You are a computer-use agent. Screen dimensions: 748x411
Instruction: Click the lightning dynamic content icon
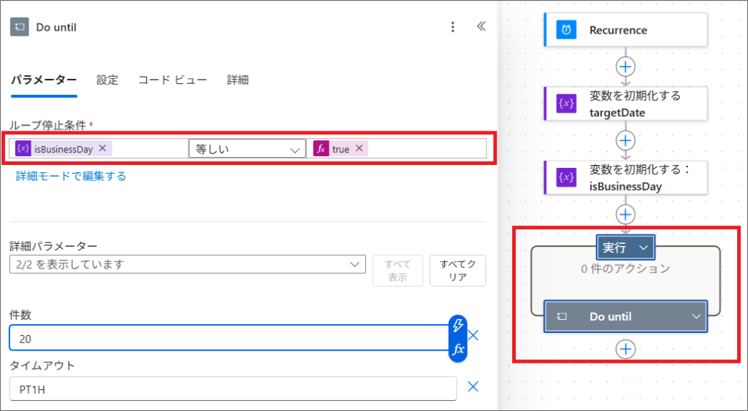click(x=458, y=326)
